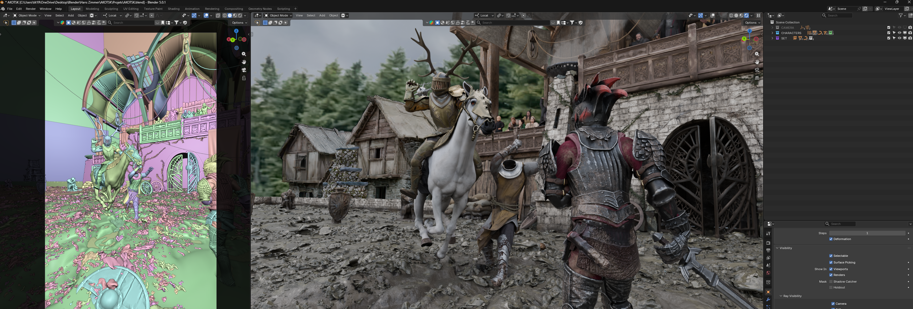Click the Options button in left viewport
Screen dimensions: 913x309
tap(239, 23)
